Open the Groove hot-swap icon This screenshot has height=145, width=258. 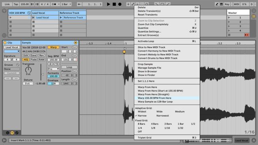point(17,65)
